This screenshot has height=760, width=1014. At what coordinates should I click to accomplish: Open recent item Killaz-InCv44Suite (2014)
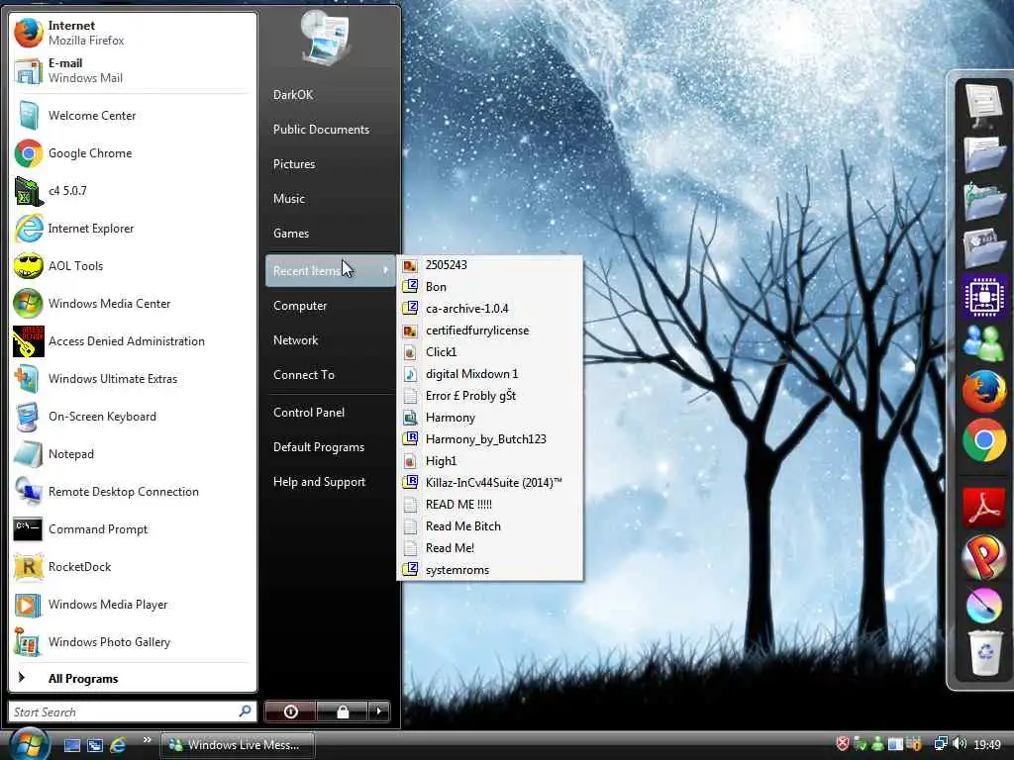[x=489, y=483]
